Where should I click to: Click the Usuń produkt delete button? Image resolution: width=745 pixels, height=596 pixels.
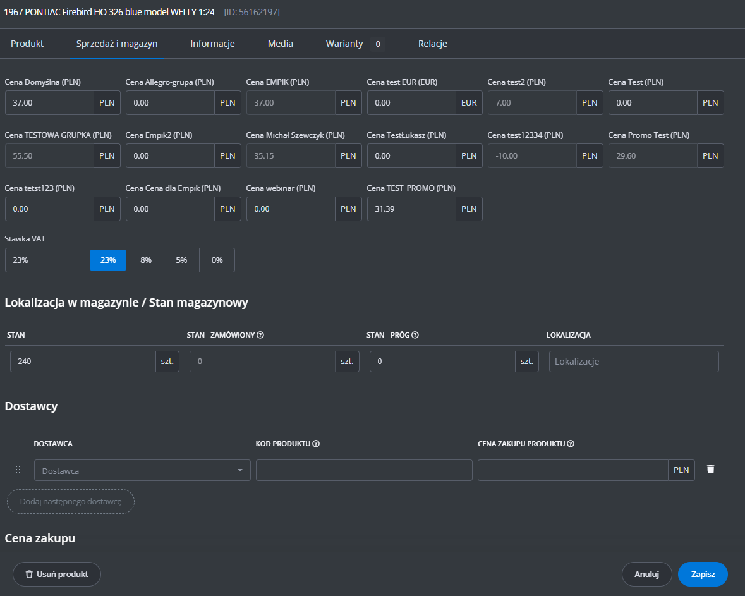tap(57, 574)
